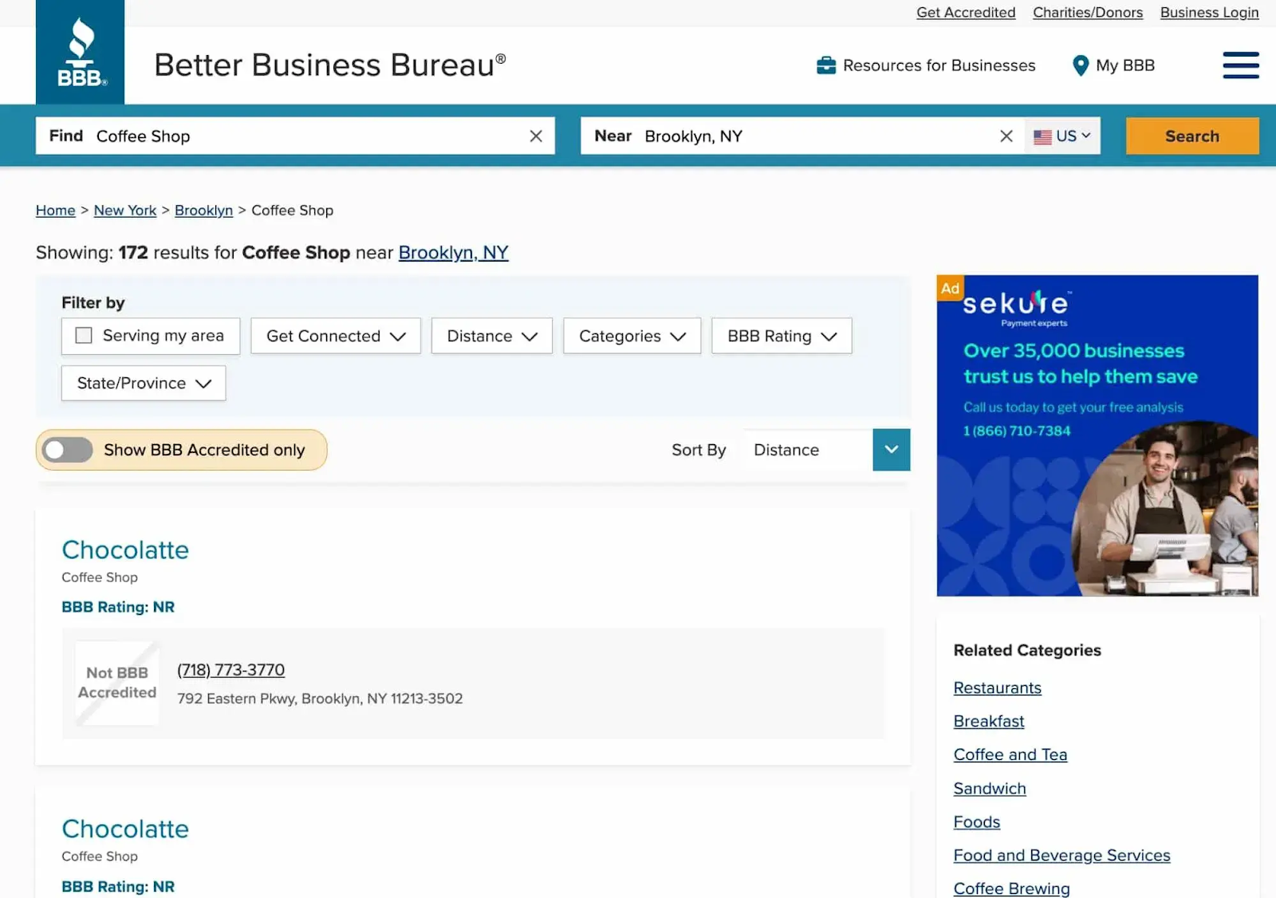Open the Distance filter dropdown
Viewport: 1276px width, 898px height.
point(490,336)
